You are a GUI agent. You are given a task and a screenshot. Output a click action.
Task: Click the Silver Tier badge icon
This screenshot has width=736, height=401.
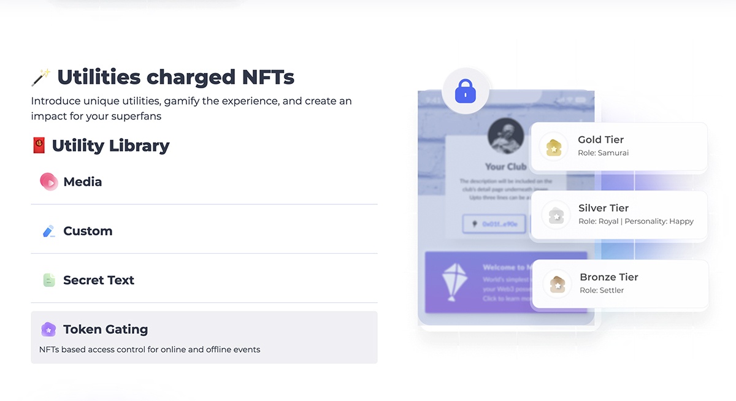[x=556, y=215]
